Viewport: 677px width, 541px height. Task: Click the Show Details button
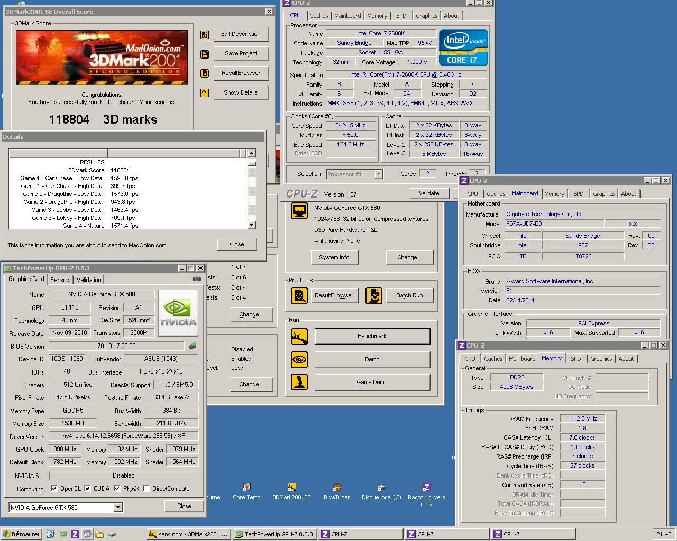click(241, 93)
